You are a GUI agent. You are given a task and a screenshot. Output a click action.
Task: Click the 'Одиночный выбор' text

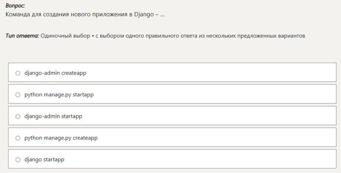coord(65,36)
